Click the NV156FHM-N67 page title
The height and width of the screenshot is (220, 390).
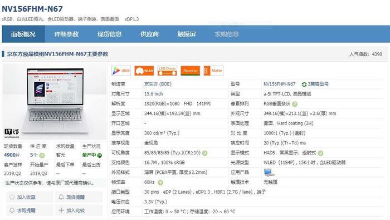pos(32,9)
